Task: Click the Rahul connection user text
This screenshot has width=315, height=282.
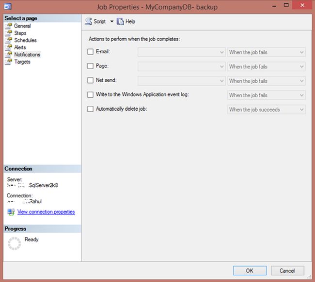Action: click(35, 201)
